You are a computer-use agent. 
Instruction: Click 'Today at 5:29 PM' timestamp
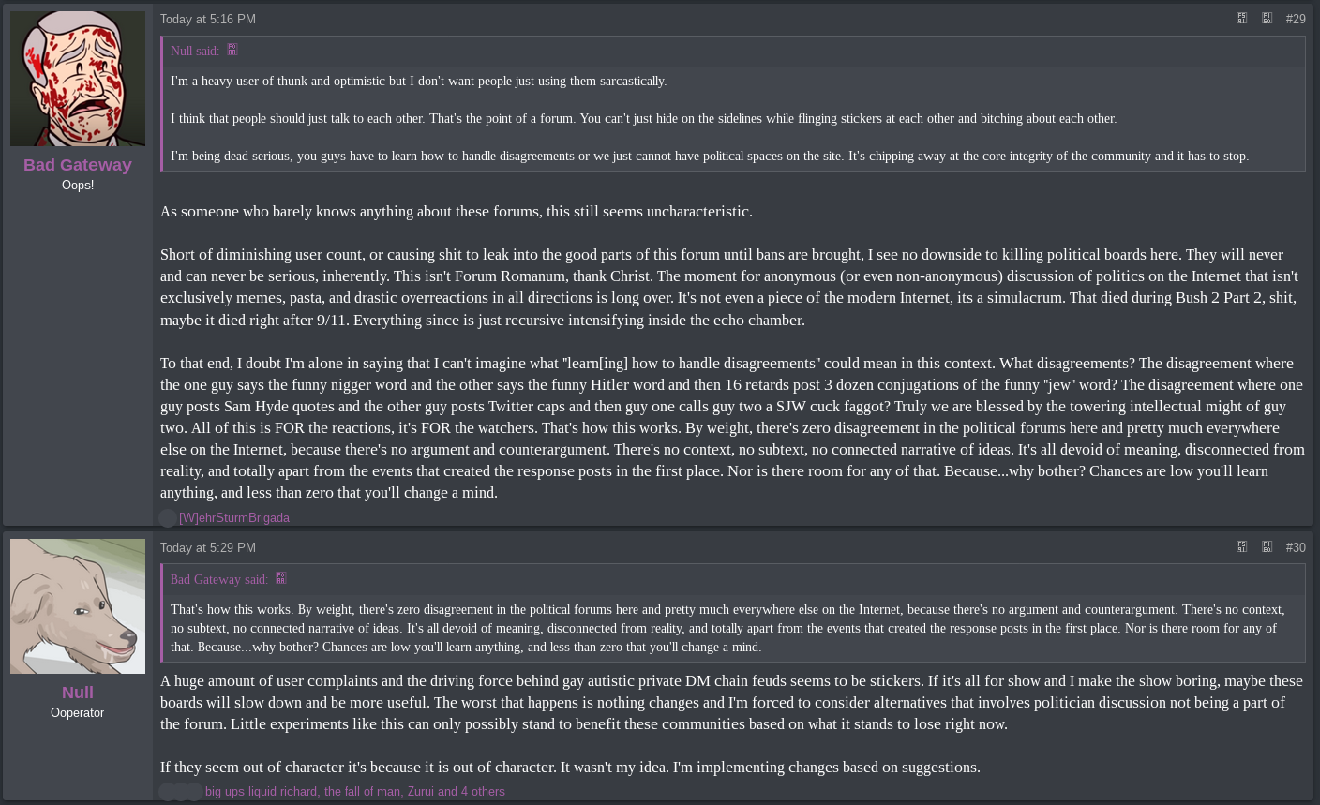(x=208, y=547)
